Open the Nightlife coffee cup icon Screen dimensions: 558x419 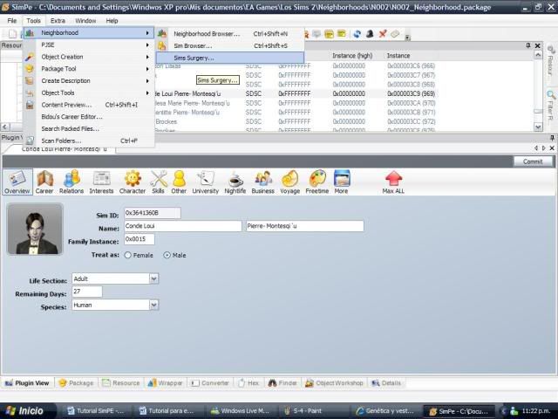(x=235, y=182)
